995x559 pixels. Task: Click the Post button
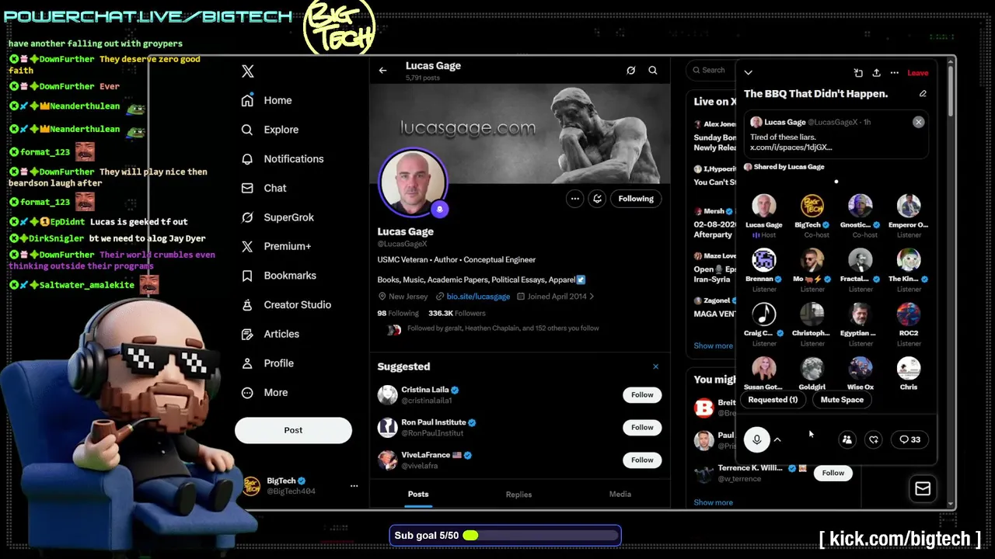pos(293,430)
